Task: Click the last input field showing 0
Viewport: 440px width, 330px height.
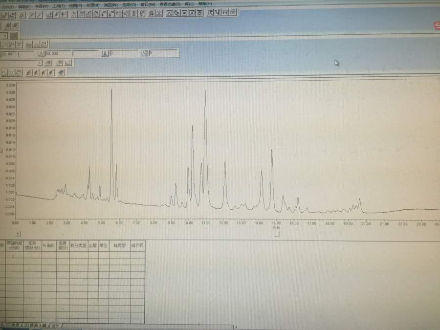Action: tap(163, 52)
